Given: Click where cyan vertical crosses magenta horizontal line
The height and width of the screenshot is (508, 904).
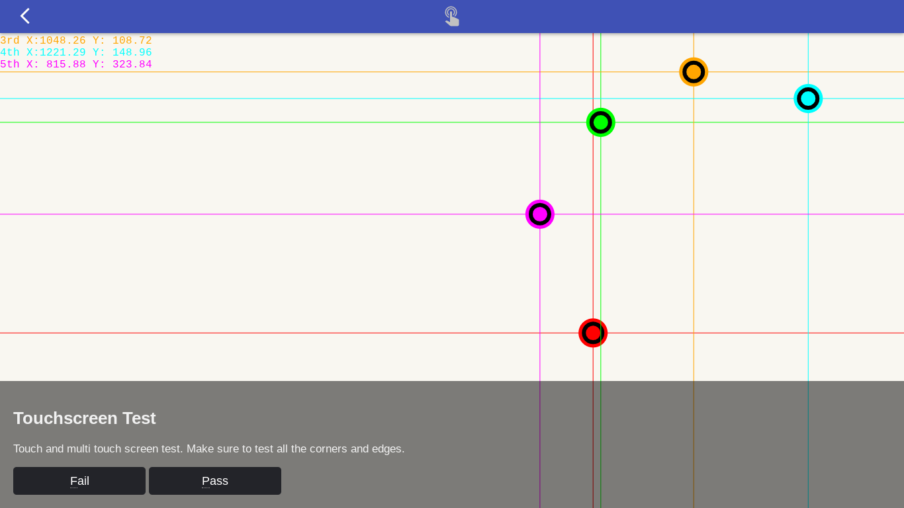Looking at the screenshot, I should tap(808, 214).
